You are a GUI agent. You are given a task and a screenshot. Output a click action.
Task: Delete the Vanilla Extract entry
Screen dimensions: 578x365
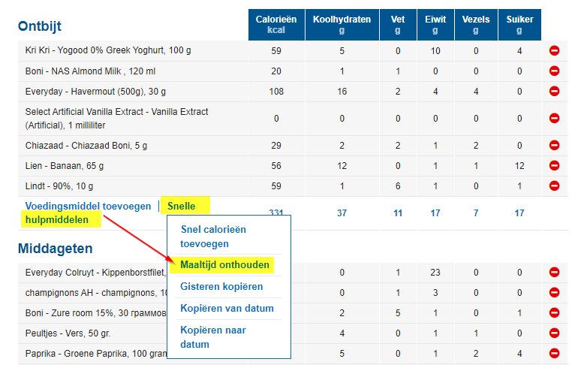pos(555,118)
